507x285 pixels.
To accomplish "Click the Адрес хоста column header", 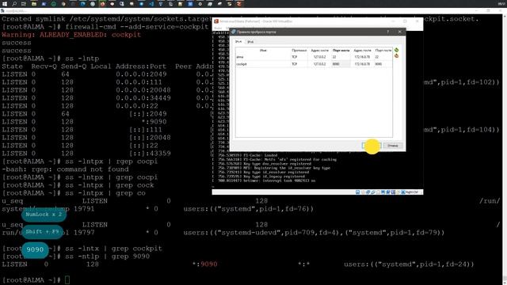I will 319,51.
